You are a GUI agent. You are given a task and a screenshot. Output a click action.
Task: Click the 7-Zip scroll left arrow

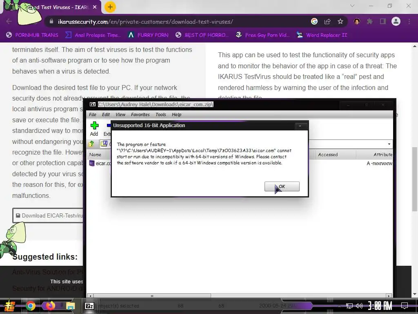pyautogui.click(x=90, y=296)
